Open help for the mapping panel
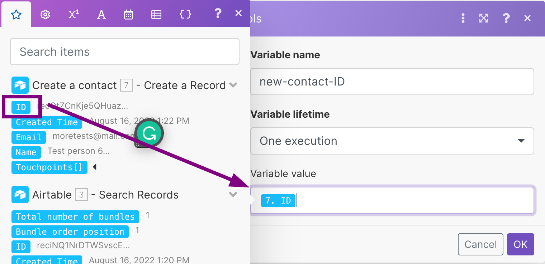Viewport: 545px width, 264px height. point(217,14)
